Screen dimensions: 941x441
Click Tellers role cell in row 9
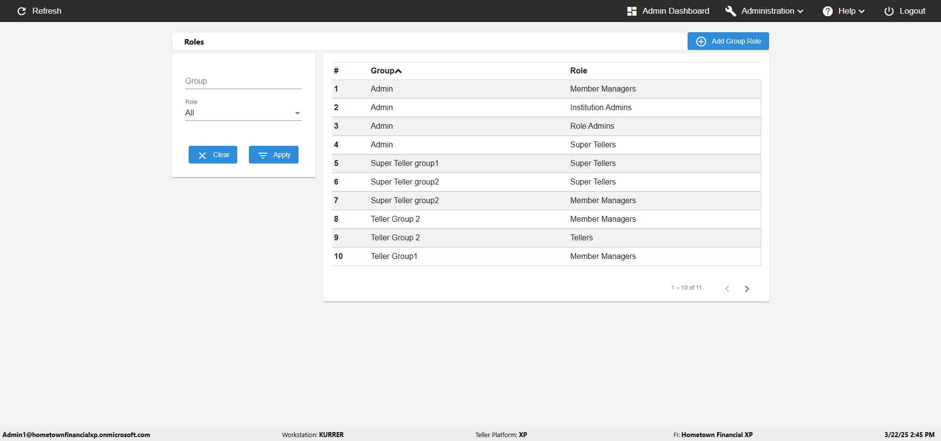pos(581,237)
